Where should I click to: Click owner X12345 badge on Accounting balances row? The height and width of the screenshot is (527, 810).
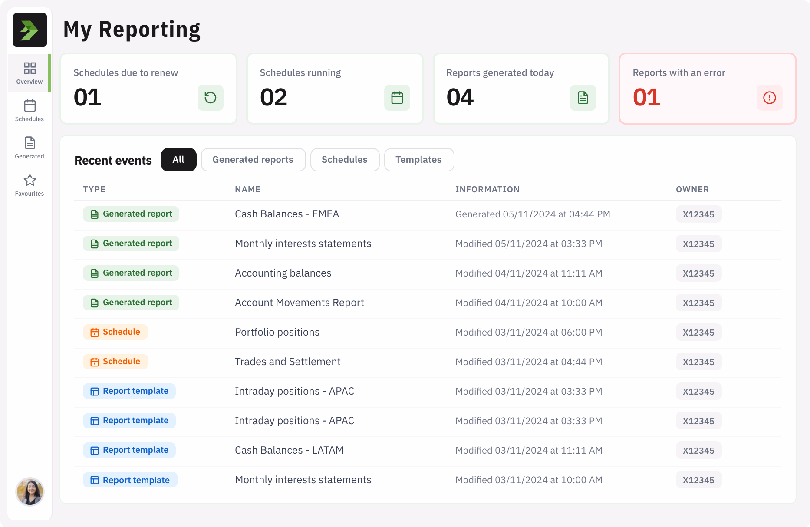(x=698, y=273)
